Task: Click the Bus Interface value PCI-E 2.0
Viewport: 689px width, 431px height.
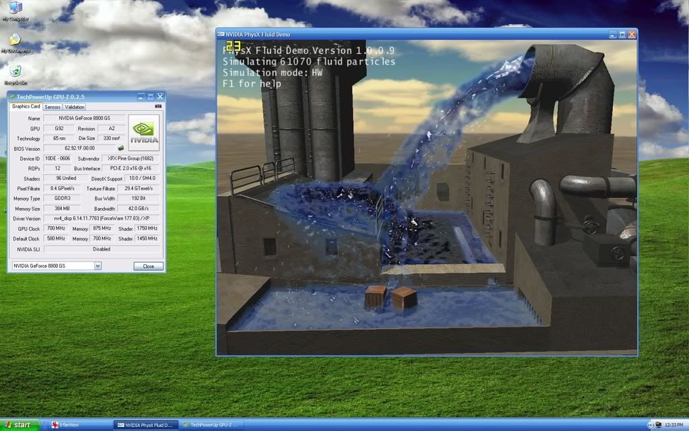Action: point(131,168)
